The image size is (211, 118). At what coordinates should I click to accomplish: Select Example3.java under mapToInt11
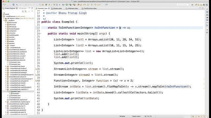[15, 98]
